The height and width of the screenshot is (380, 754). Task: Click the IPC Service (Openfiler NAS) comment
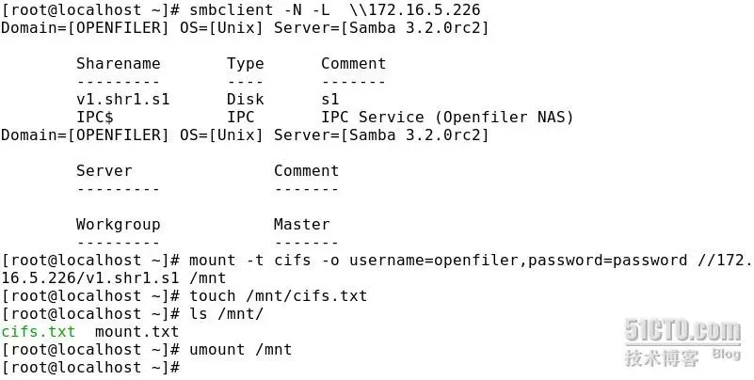click(x=447, y=118)
